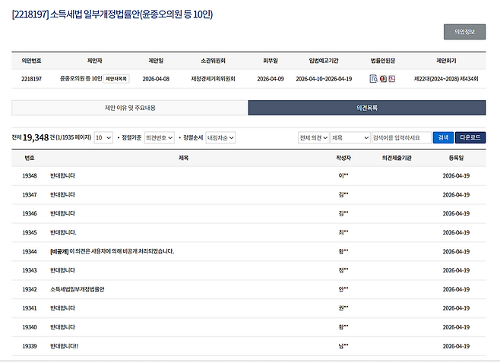Open opinion 19339 titled 반대합니다!!
This screenshot has height=362, width=500.
64,346
